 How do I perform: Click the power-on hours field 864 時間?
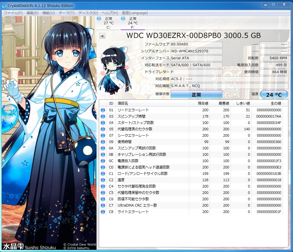(x=274, y=72)
